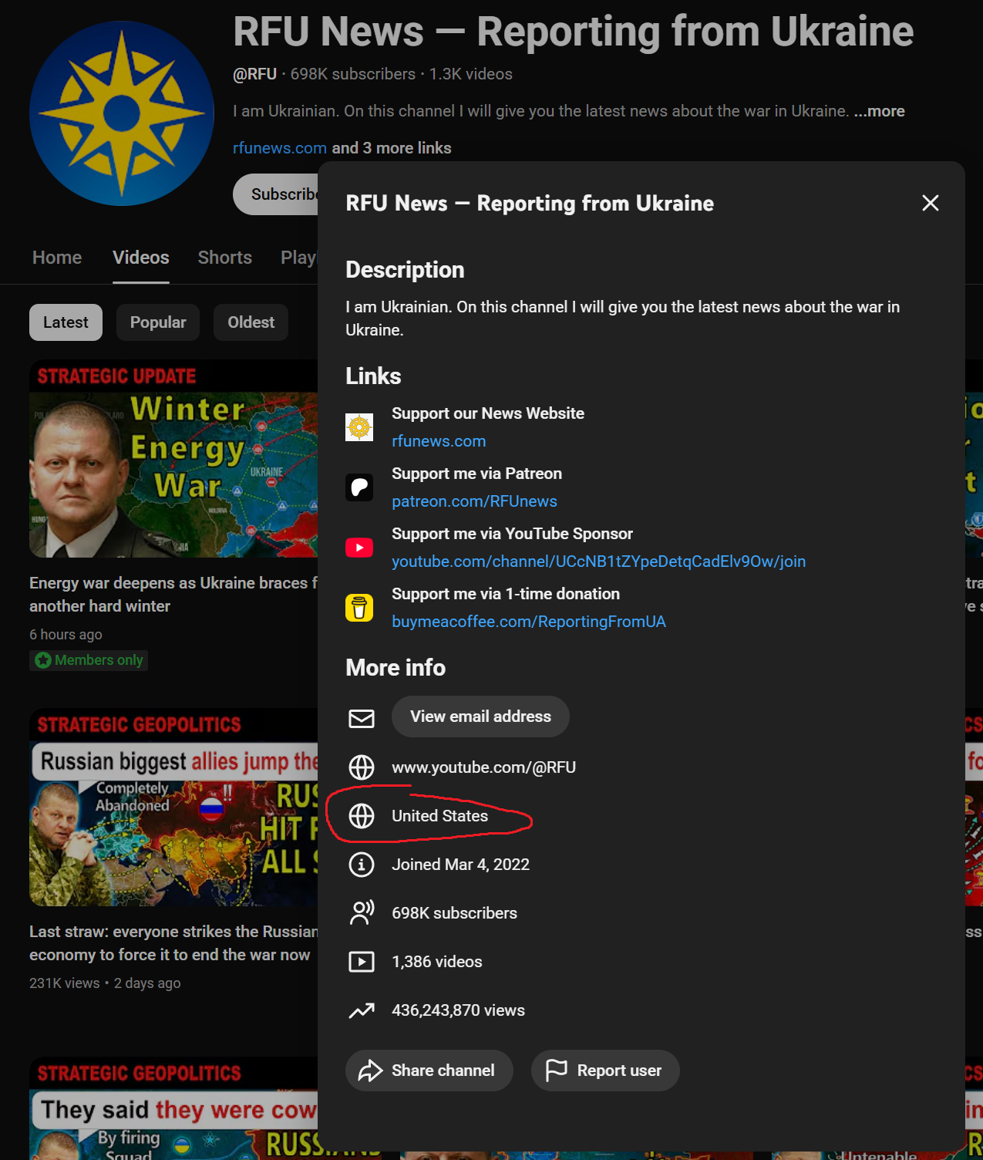Switch to the Home tab

pos(57,258)
